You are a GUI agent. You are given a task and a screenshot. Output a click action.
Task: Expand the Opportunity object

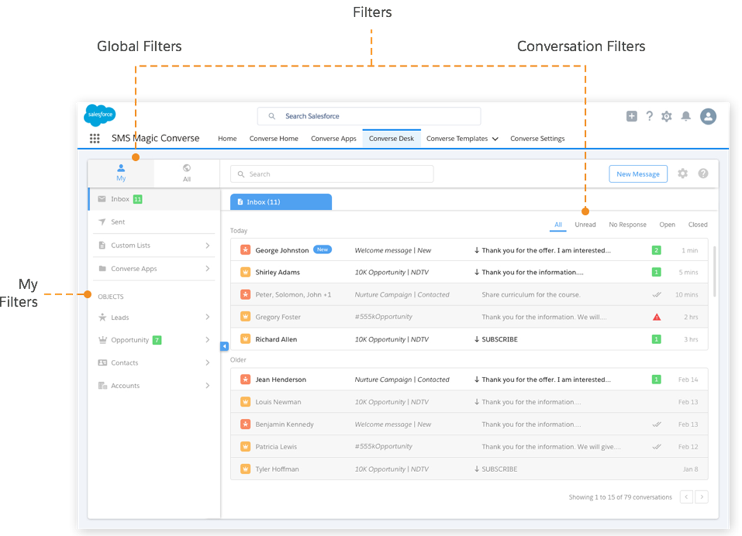[207, 340]
